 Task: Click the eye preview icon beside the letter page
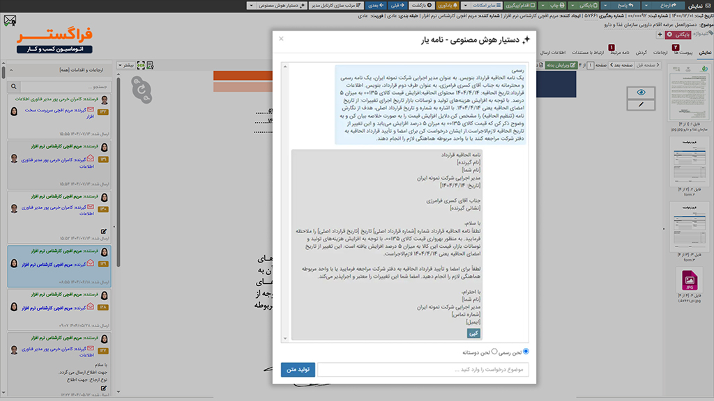coord(641,92)
